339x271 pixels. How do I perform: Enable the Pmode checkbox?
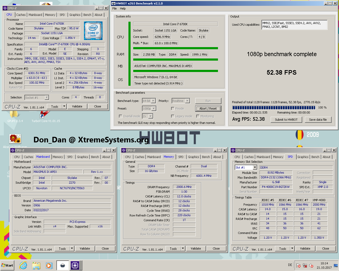[173, 109]
